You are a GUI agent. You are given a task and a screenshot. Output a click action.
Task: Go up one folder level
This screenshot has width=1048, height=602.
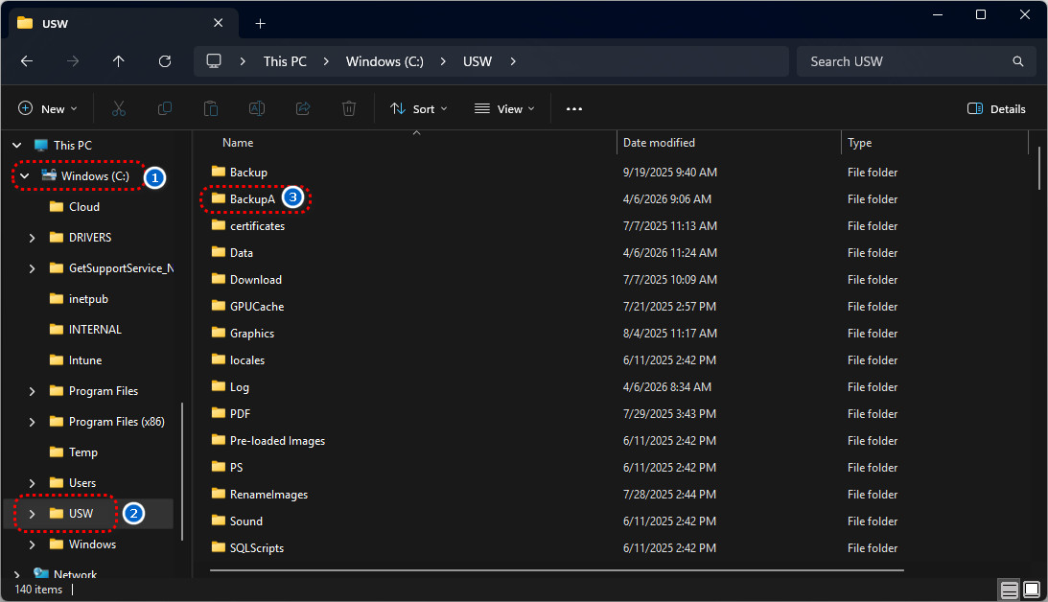(x=119, y=61)
